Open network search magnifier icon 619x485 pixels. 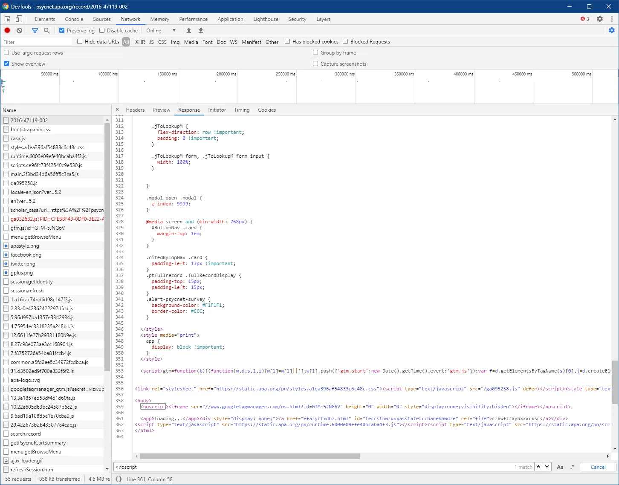click(x=47, y=31)
